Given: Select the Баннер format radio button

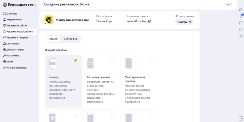Looking at the screenshot, I should coord(76,60).
